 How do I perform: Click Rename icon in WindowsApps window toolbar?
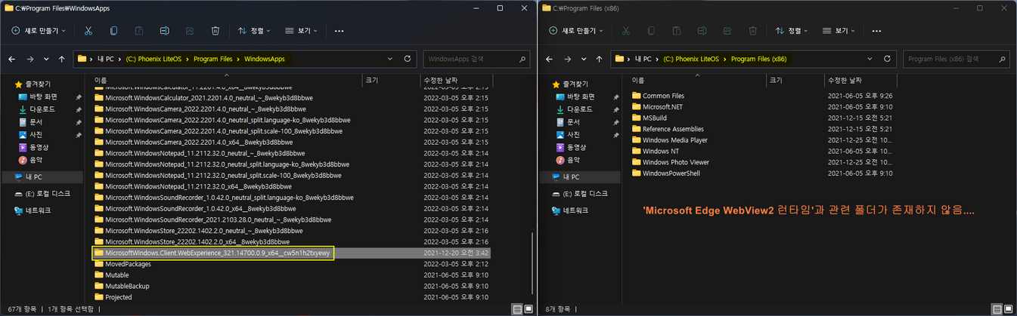click(x=164, y=31)
